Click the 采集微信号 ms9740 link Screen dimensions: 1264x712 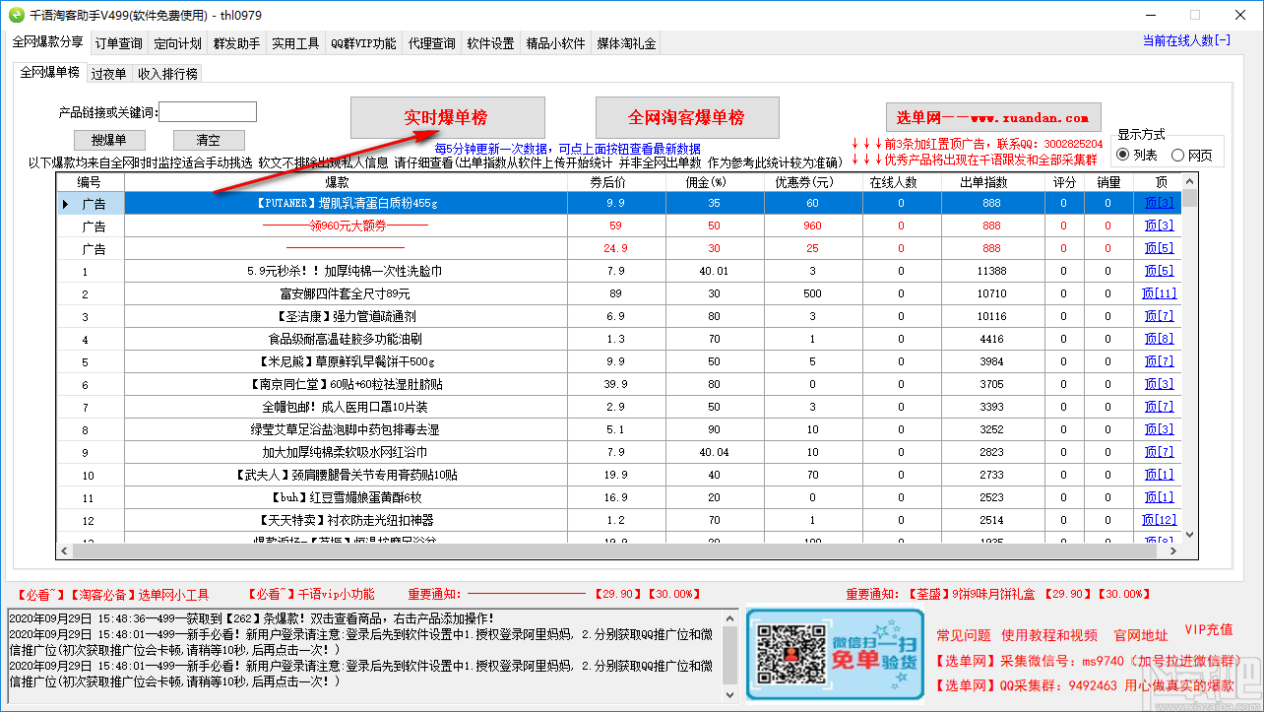[x=1087, y=660]
